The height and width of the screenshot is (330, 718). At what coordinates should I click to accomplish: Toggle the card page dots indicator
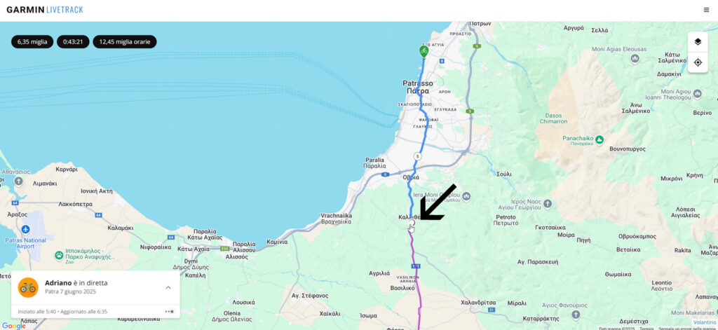[170, 312]
